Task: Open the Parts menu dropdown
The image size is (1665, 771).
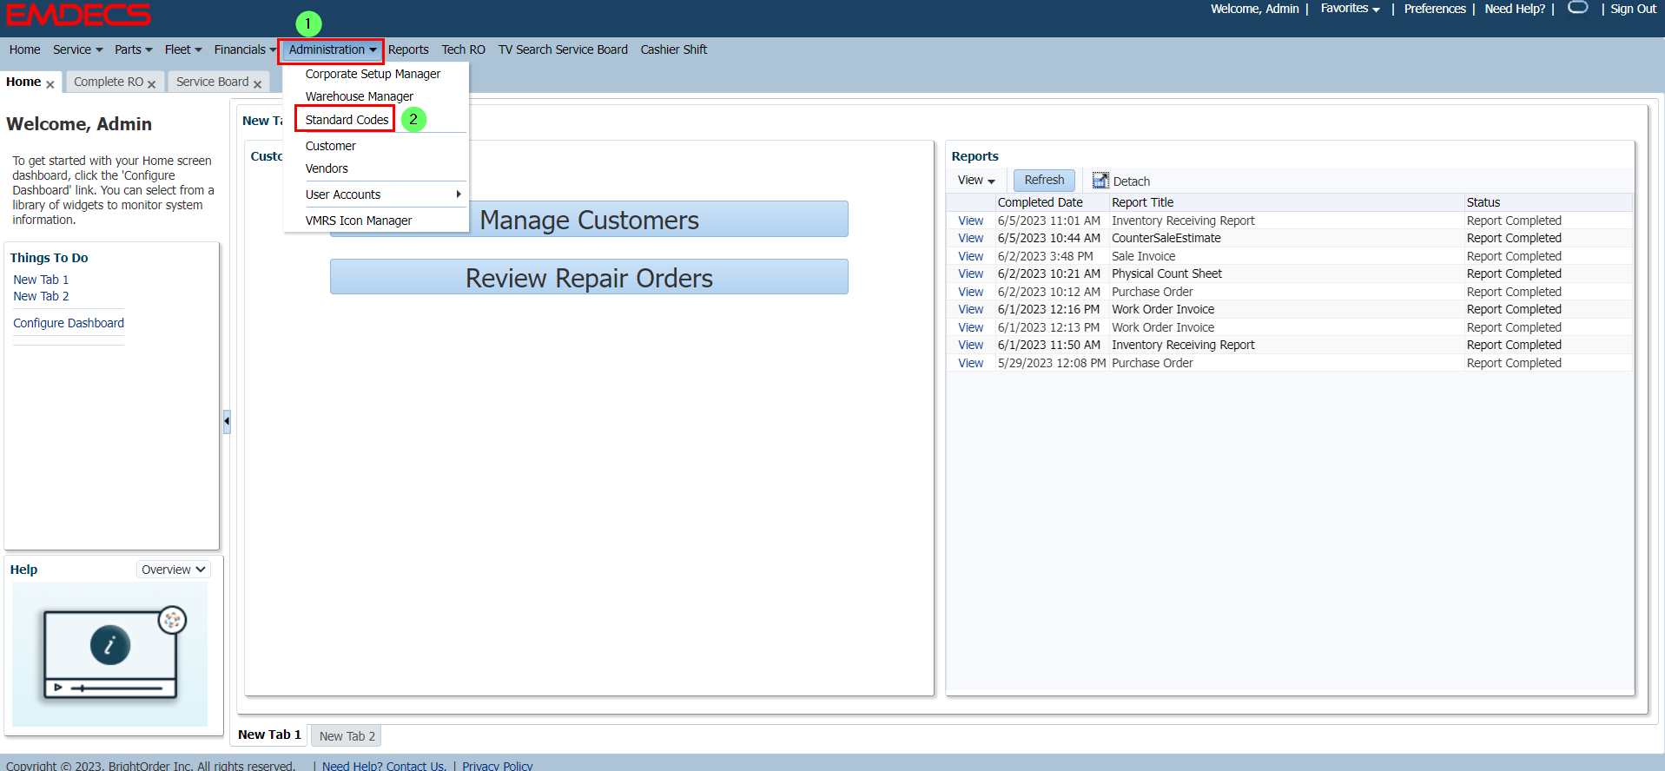Action: [134, 49]
